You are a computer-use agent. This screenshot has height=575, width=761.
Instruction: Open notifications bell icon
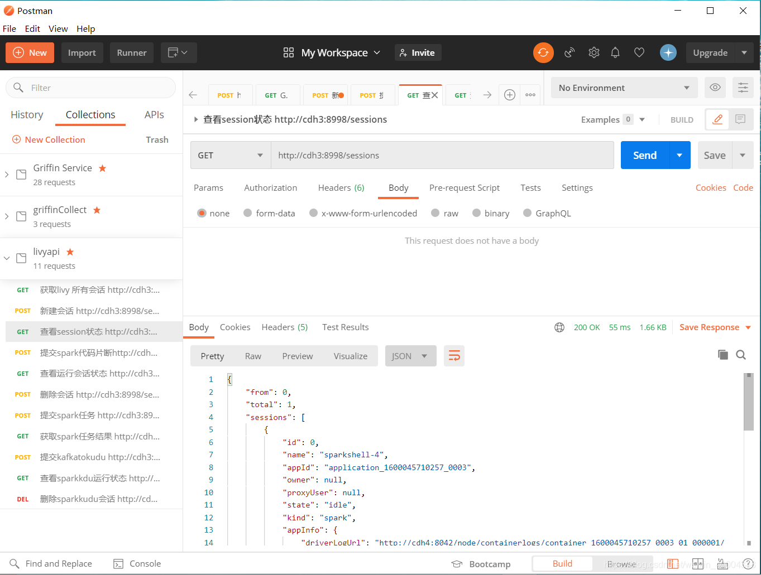tap(615, 52)
